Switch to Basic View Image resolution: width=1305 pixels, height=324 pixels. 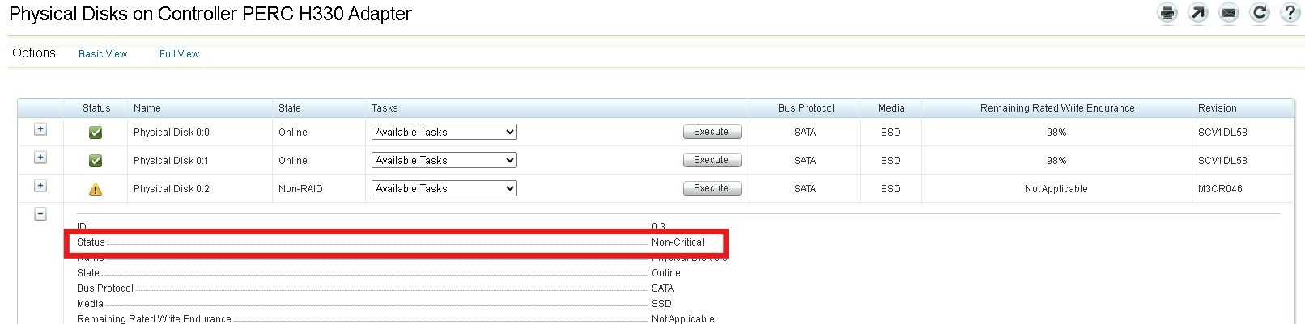[103, 54]
